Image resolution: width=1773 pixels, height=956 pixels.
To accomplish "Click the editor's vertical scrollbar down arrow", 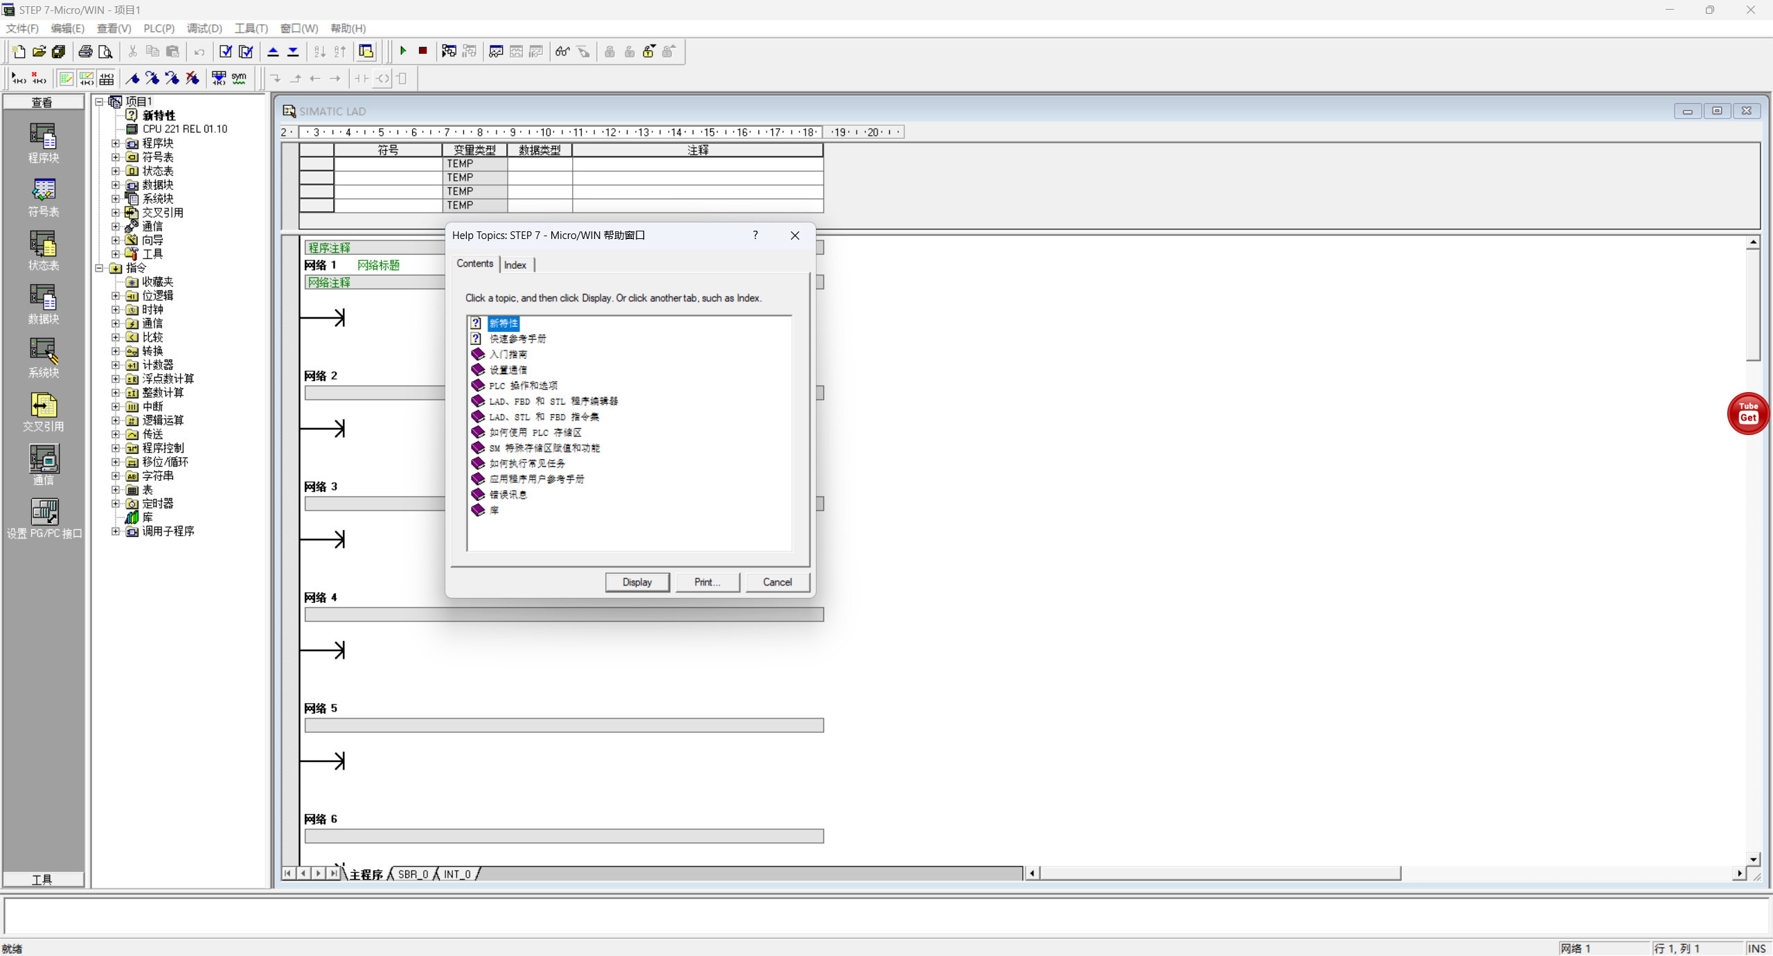I will point(1753,859).
